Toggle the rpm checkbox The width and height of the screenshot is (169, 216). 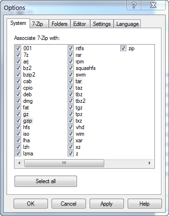(70, 62)
